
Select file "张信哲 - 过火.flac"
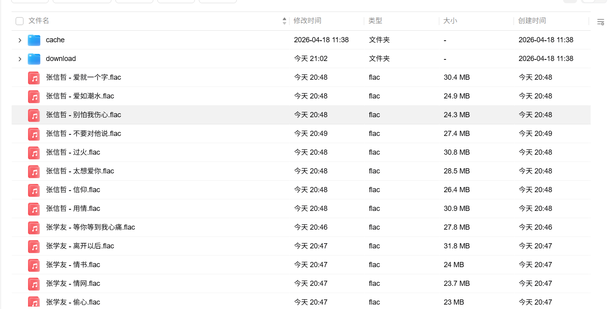[x=73, y=152]
